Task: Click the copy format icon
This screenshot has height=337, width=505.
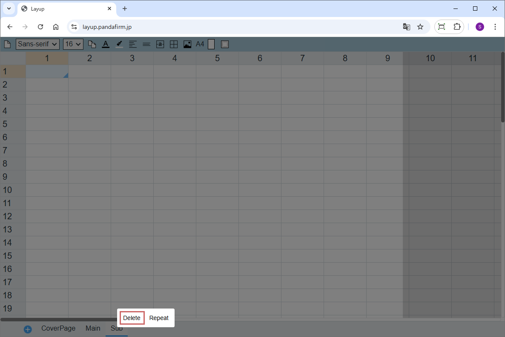Action: 92,44
